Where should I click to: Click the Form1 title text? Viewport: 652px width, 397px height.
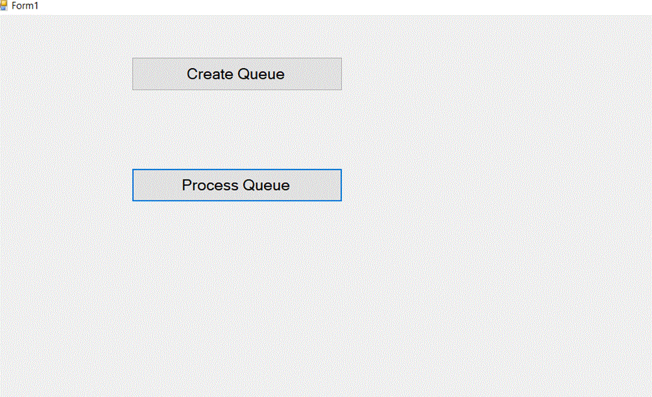[x=25, y=5]
